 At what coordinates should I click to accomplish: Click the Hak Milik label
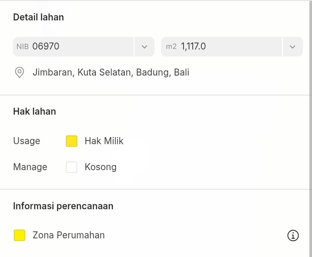coord(104,141)
